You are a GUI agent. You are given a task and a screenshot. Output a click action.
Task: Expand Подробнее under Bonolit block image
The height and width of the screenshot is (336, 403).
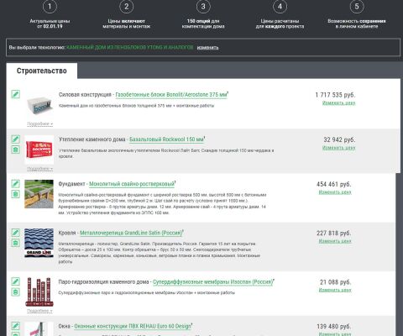tap(39, 123)
